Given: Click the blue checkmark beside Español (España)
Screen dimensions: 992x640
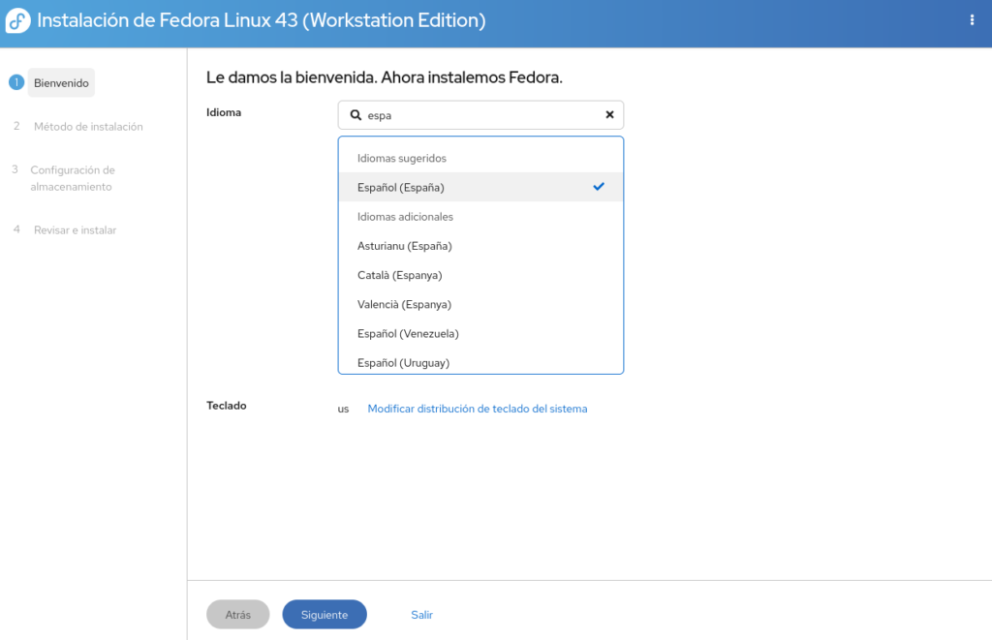Looking at the screenshot, I should (599, 187).
